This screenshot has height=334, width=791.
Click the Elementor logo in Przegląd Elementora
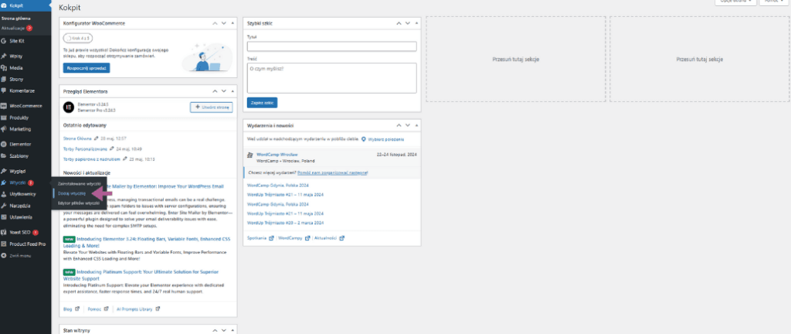(69, 107)
